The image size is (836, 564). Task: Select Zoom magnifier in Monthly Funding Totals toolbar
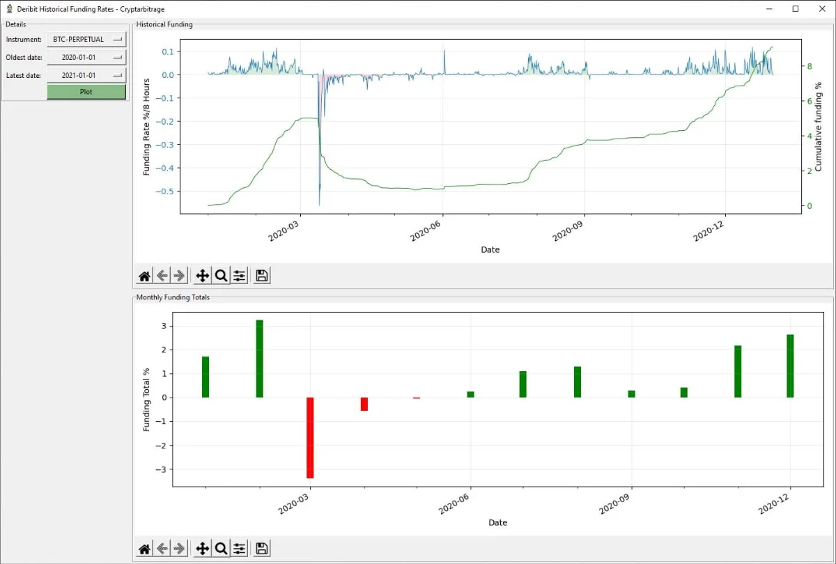(221, 549)
